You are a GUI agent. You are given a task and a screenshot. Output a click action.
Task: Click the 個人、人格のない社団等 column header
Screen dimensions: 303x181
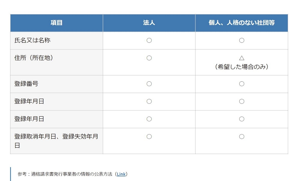241,23
